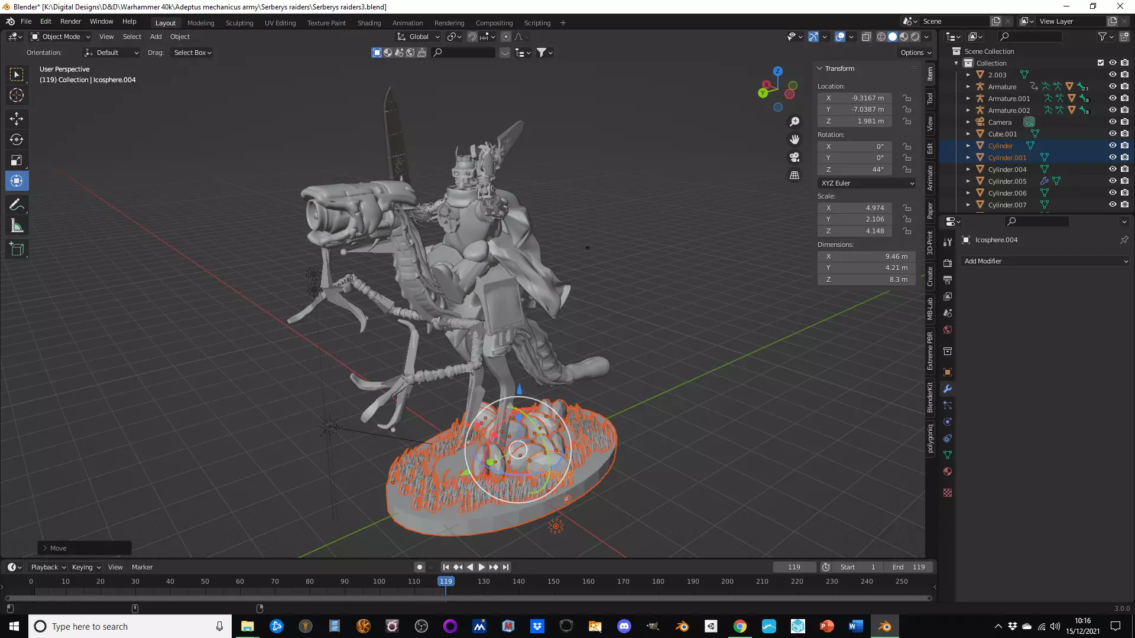
Task: Adjust the Dimensions X 9.46 m field
Action: 867,256
